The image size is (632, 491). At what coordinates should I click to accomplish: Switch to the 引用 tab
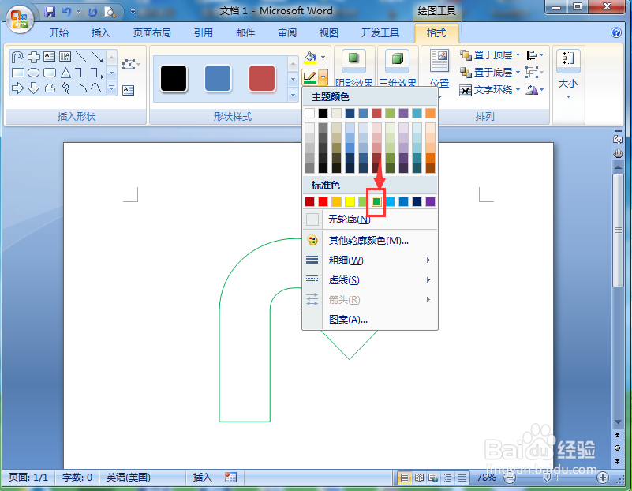203,33
